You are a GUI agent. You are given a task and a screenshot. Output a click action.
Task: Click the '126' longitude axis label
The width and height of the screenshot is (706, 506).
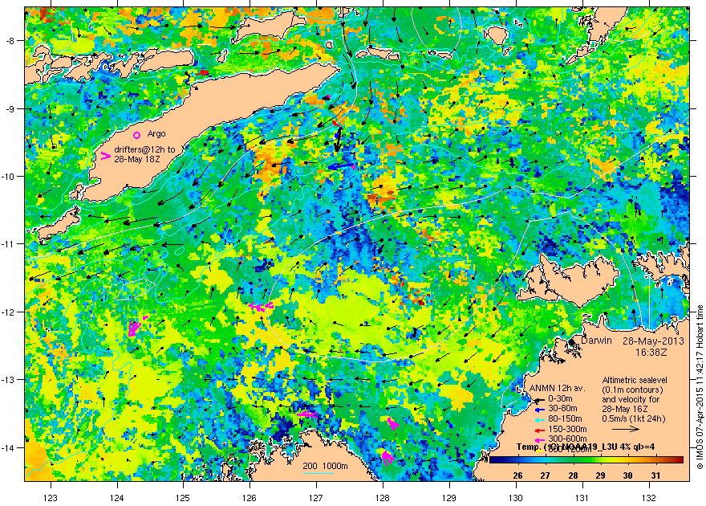click(250, 498)
